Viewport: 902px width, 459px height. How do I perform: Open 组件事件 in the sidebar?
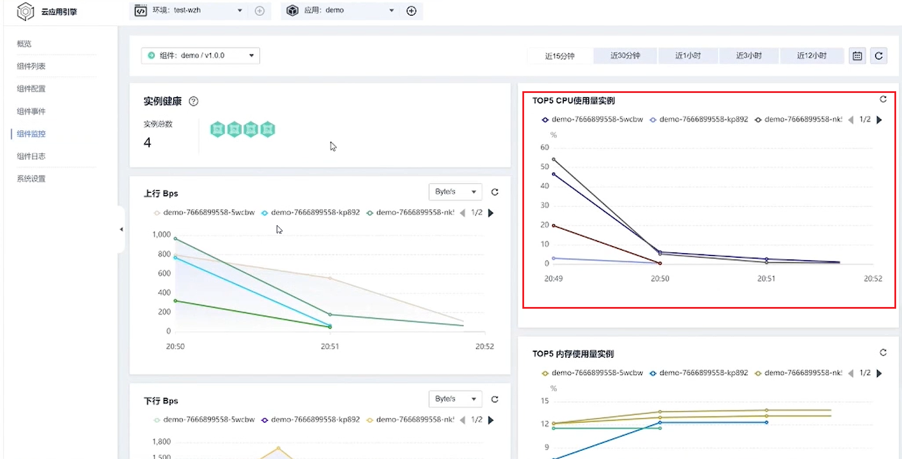click(31, 111)
